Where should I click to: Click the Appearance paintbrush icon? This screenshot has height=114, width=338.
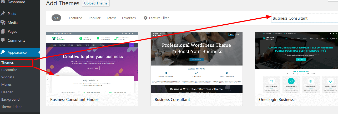tap(3, 52)
